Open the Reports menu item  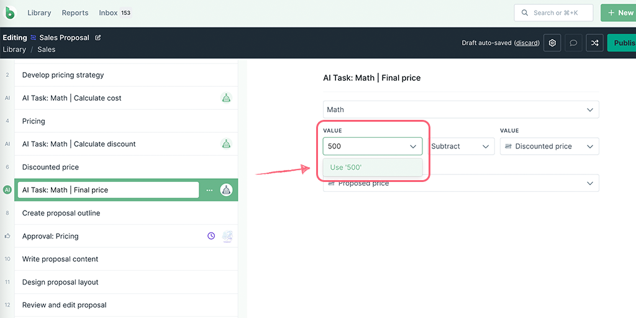75,12
